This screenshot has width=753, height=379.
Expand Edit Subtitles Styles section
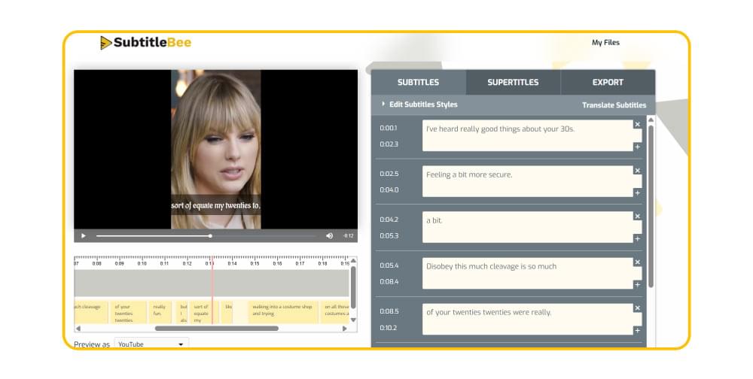[x=419, y=105]
